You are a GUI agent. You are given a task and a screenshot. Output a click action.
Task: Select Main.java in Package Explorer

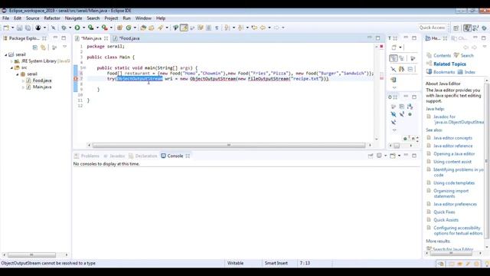(x=42, y=87)
